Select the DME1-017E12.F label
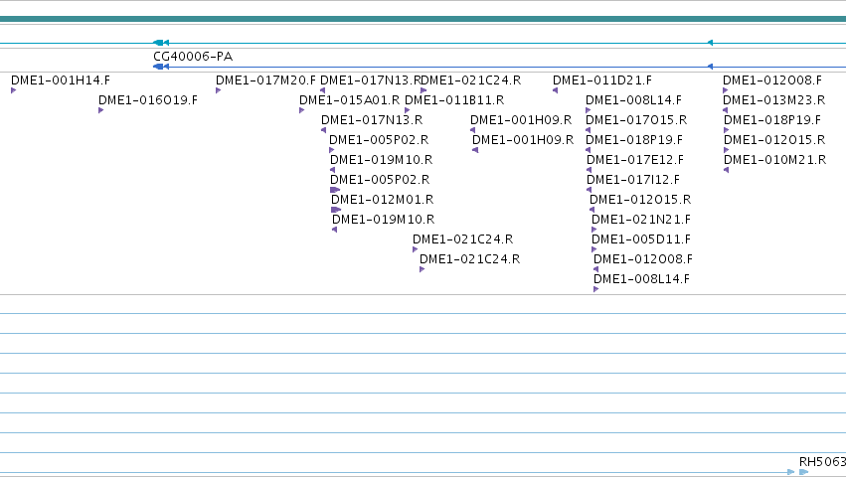Image resolution: width=846 pixels, height=477 pixels. click(x=635, y=160)
